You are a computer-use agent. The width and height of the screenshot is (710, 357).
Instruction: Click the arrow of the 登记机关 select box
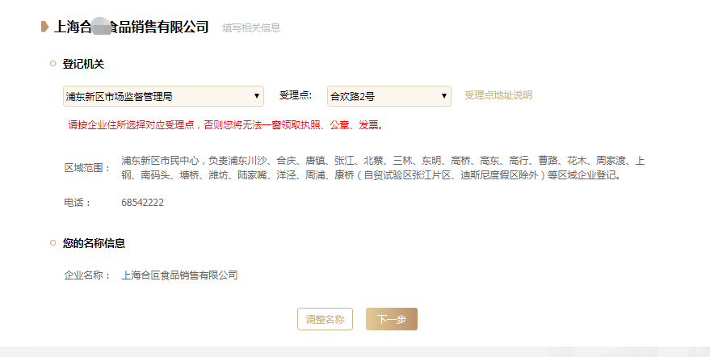(x=256, y=96)
